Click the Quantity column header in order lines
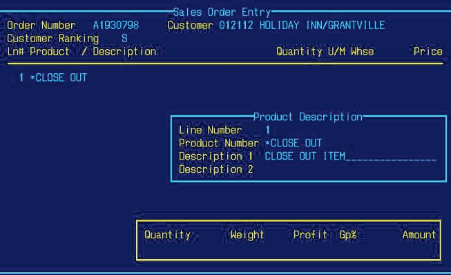Viewport: 451px width, 275px height. [x=299, y=52]
